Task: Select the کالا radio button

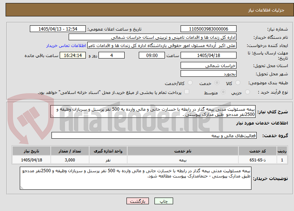Action: 238,83
